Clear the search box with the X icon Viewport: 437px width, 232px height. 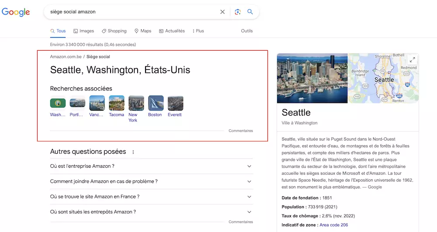click(222, 12)
